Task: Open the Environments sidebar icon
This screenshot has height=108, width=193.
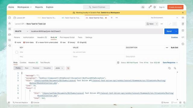Action: (x=10, y=29)
